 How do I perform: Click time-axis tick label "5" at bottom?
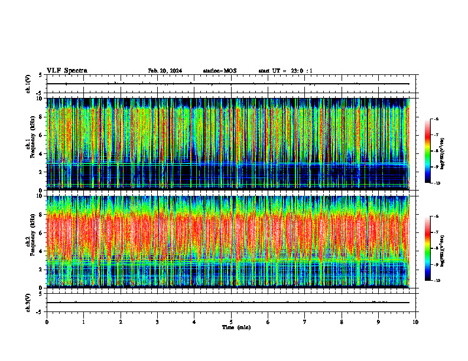(231, 322)
